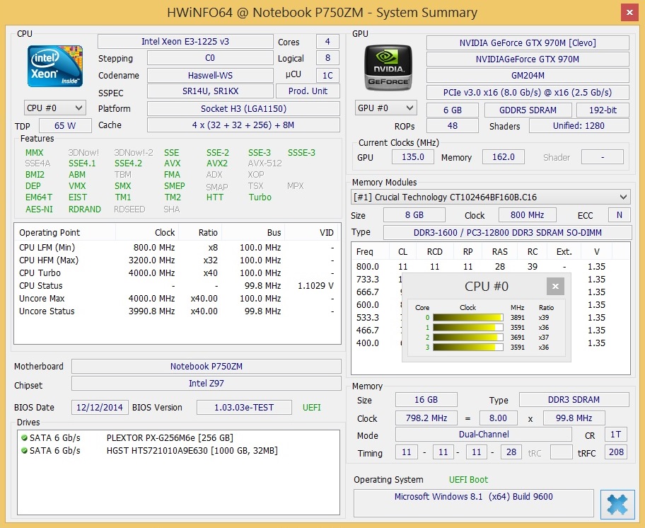Click the DDR3-1600 / PC3-12800 type field
Viewport: 645px width, 528px height.
point(508,233)
